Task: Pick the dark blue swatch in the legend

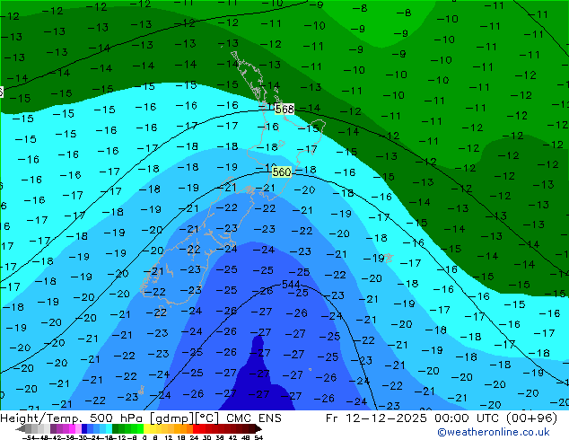Action: coord(84,429)
